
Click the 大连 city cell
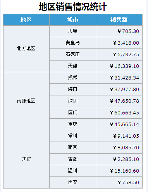click(x=72, y=31)
